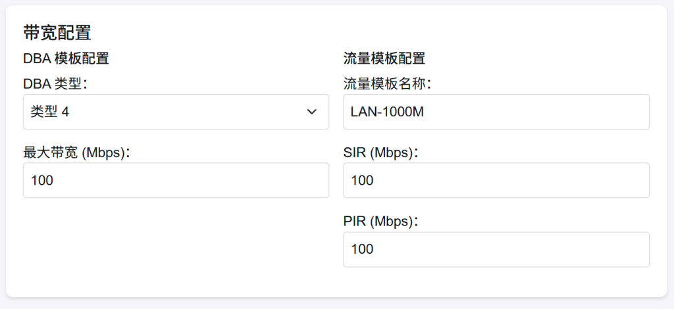The height and width of the screenshot is (309, 674).
Task: Click the 流量模板配置 section title
Action: pos(384,58)
